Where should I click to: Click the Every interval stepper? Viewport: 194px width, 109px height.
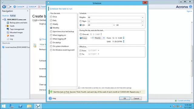pyautogui.click(x=93, y=38)
